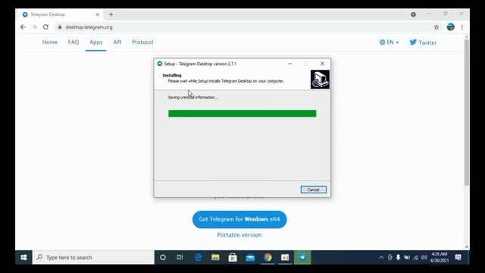This screenshot has height=273, width=485.
Task: Bookmark this page with the star
Action: (x=436, y=27)
